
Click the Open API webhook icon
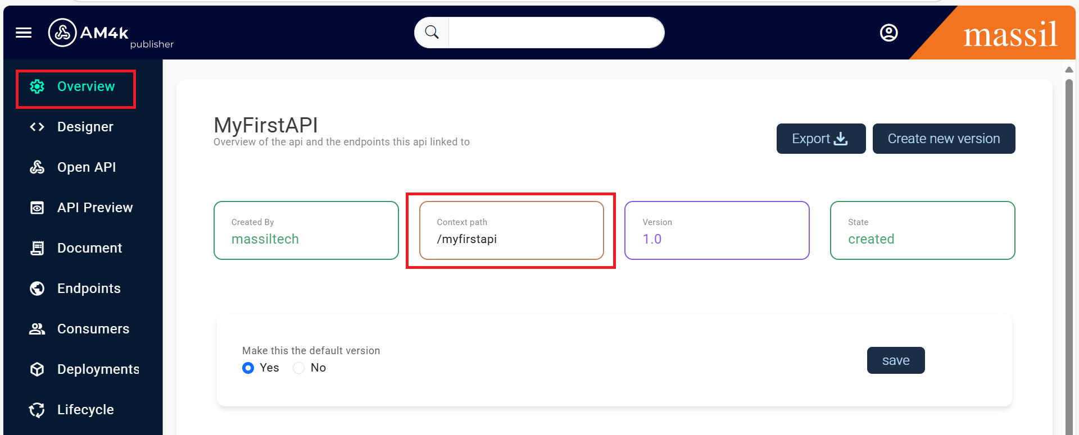(x=37, y=167)
